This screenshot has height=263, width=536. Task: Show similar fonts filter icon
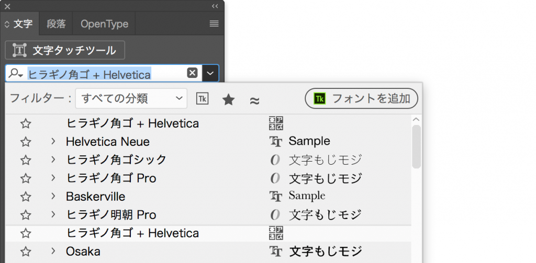[255, 100]
